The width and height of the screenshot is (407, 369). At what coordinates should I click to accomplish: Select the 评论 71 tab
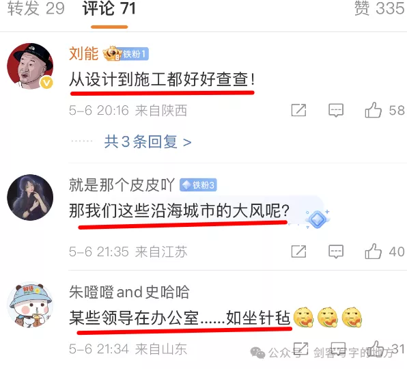[x=109, y=8]
